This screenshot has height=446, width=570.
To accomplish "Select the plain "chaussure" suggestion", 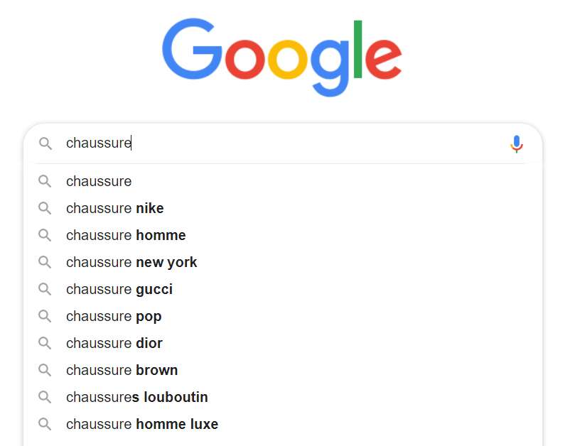I will point(99,181).
